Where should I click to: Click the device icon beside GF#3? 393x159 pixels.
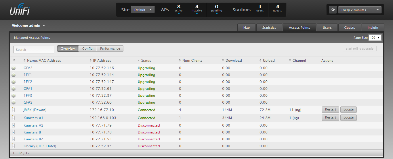pyautogui.click(x=14, y=68)
